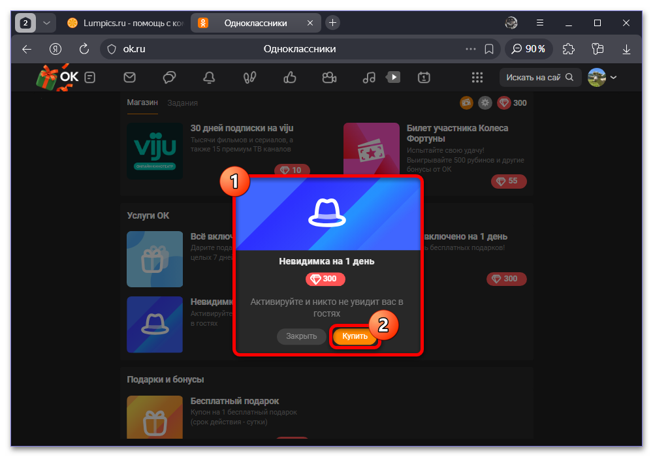
Task: Open the thumbs-up ratings icon
Action: [290, 78]
